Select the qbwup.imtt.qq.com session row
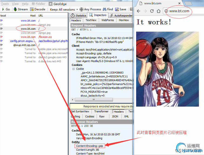Screen dimensions: 204x155 (x=34, y=45)
